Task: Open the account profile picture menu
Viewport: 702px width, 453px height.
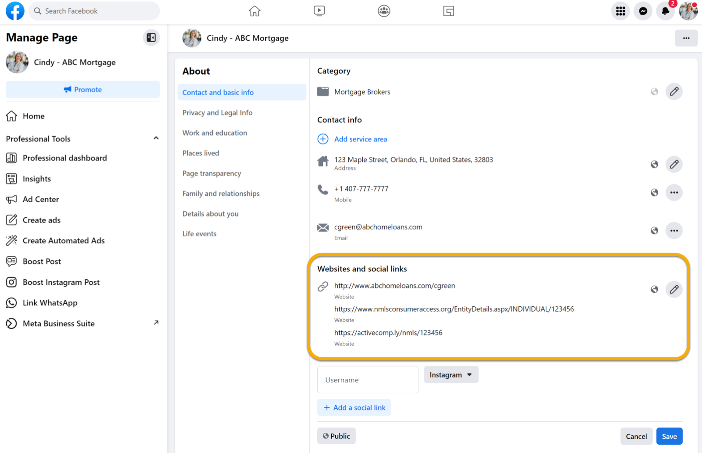Action: 688,11
